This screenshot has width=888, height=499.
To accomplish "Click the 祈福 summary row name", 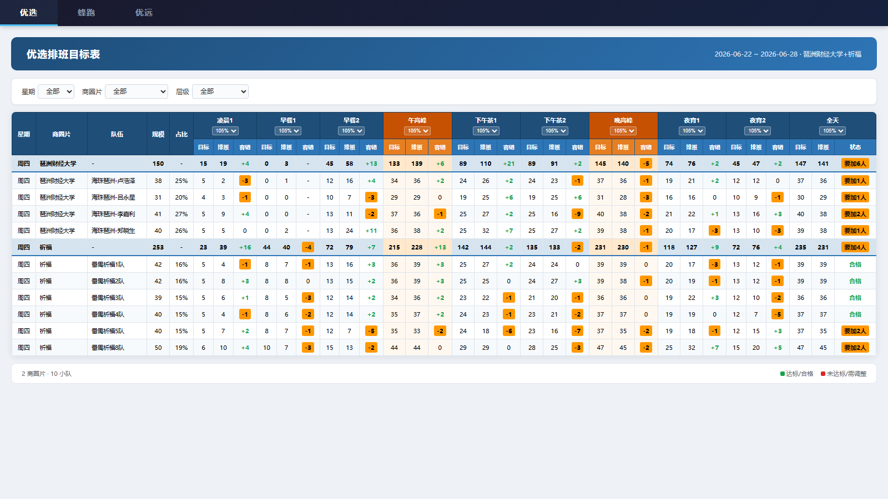I will (46, 247).
